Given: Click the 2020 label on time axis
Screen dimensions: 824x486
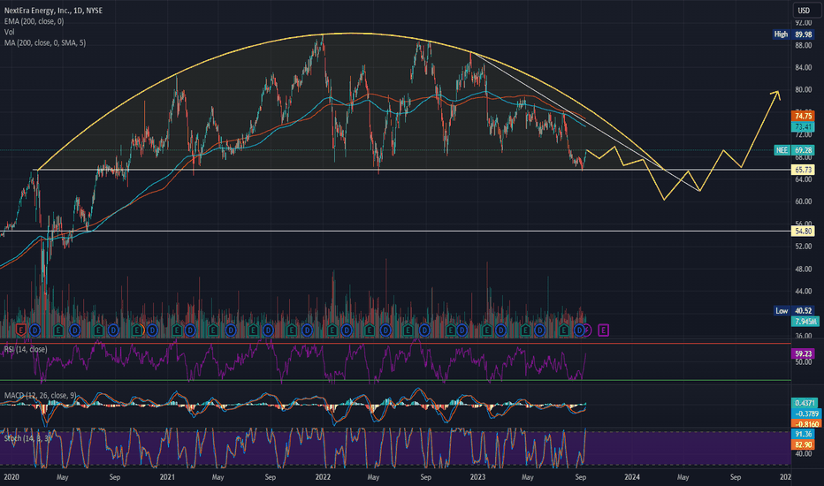Looking at the screenshot, I should [11, 477].
